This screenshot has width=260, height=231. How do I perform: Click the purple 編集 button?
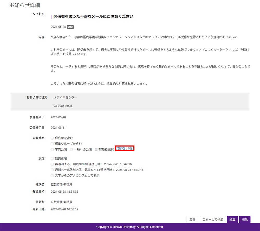point(232,220)
